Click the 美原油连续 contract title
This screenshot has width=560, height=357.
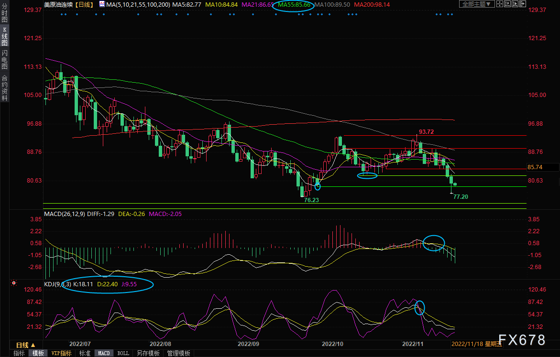(58, 5)
